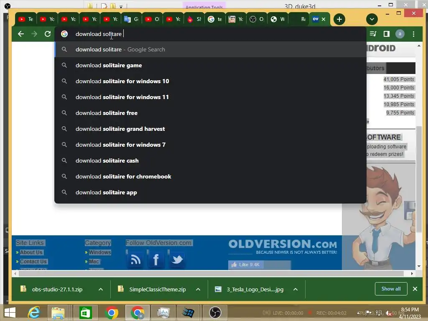Launch Internet Explorer from taskbar

(34, 313)
